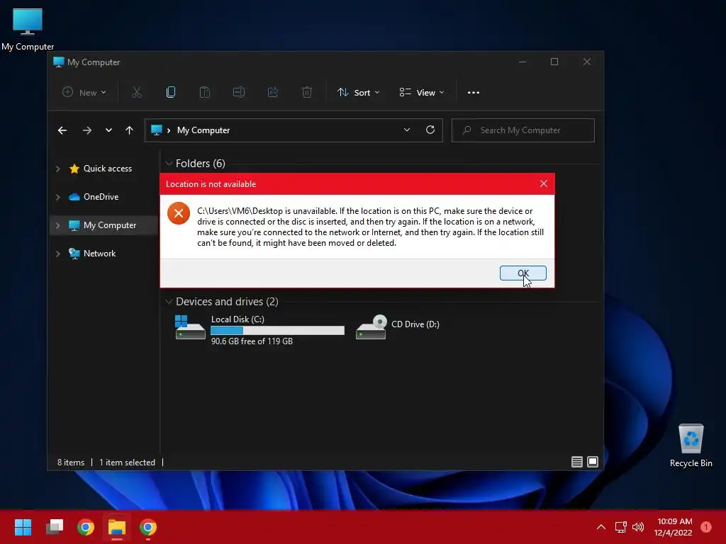
Task: Select Quick access in sidebar
Action: click(x=108, y=169)
